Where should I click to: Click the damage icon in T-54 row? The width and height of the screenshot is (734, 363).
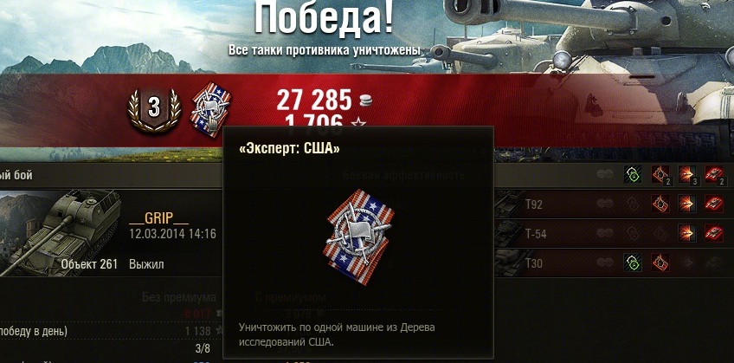tap(687, 233)
